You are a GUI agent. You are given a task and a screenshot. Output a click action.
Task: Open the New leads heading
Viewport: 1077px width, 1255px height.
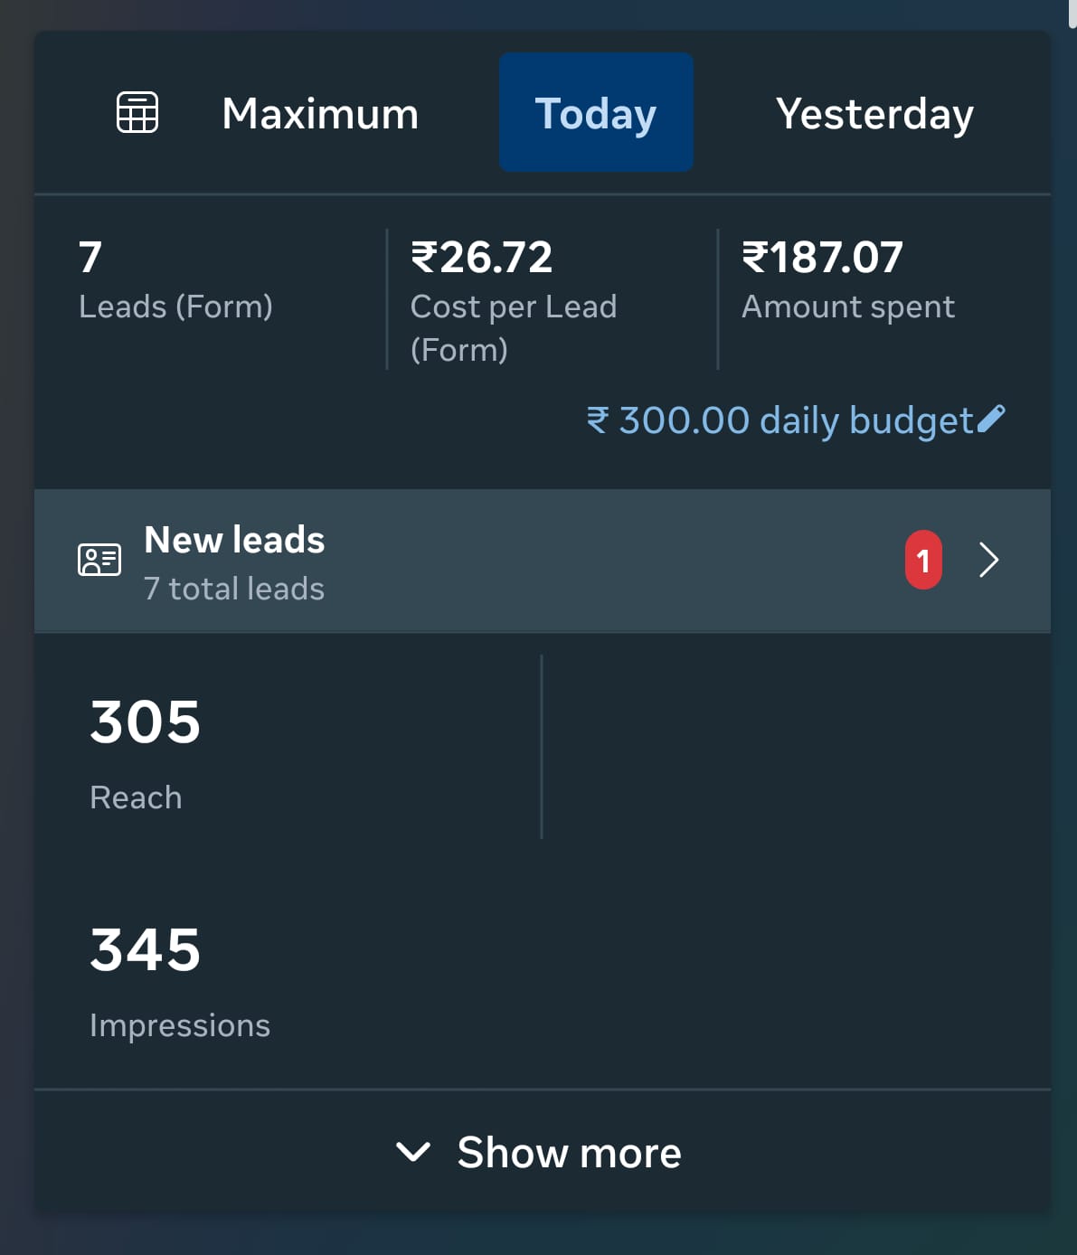[x=234, y=540]
